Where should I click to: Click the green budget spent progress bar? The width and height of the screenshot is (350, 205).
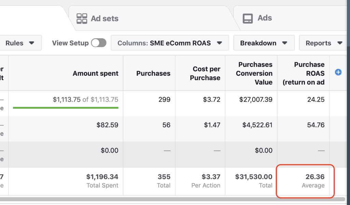[x=66, y=108]
